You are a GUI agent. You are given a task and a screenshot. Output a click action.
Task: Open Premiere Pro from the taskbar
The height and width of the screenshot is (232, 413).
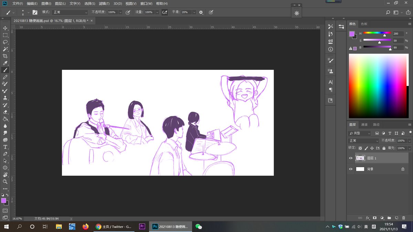(x=142, y=227)
